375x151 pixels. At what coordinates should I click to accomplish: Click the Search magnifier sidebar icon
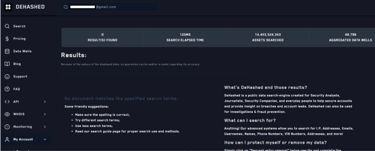click(7, 26)
